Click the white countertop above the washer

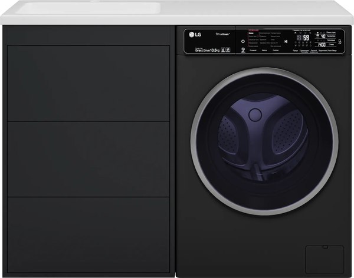point(260,11)
